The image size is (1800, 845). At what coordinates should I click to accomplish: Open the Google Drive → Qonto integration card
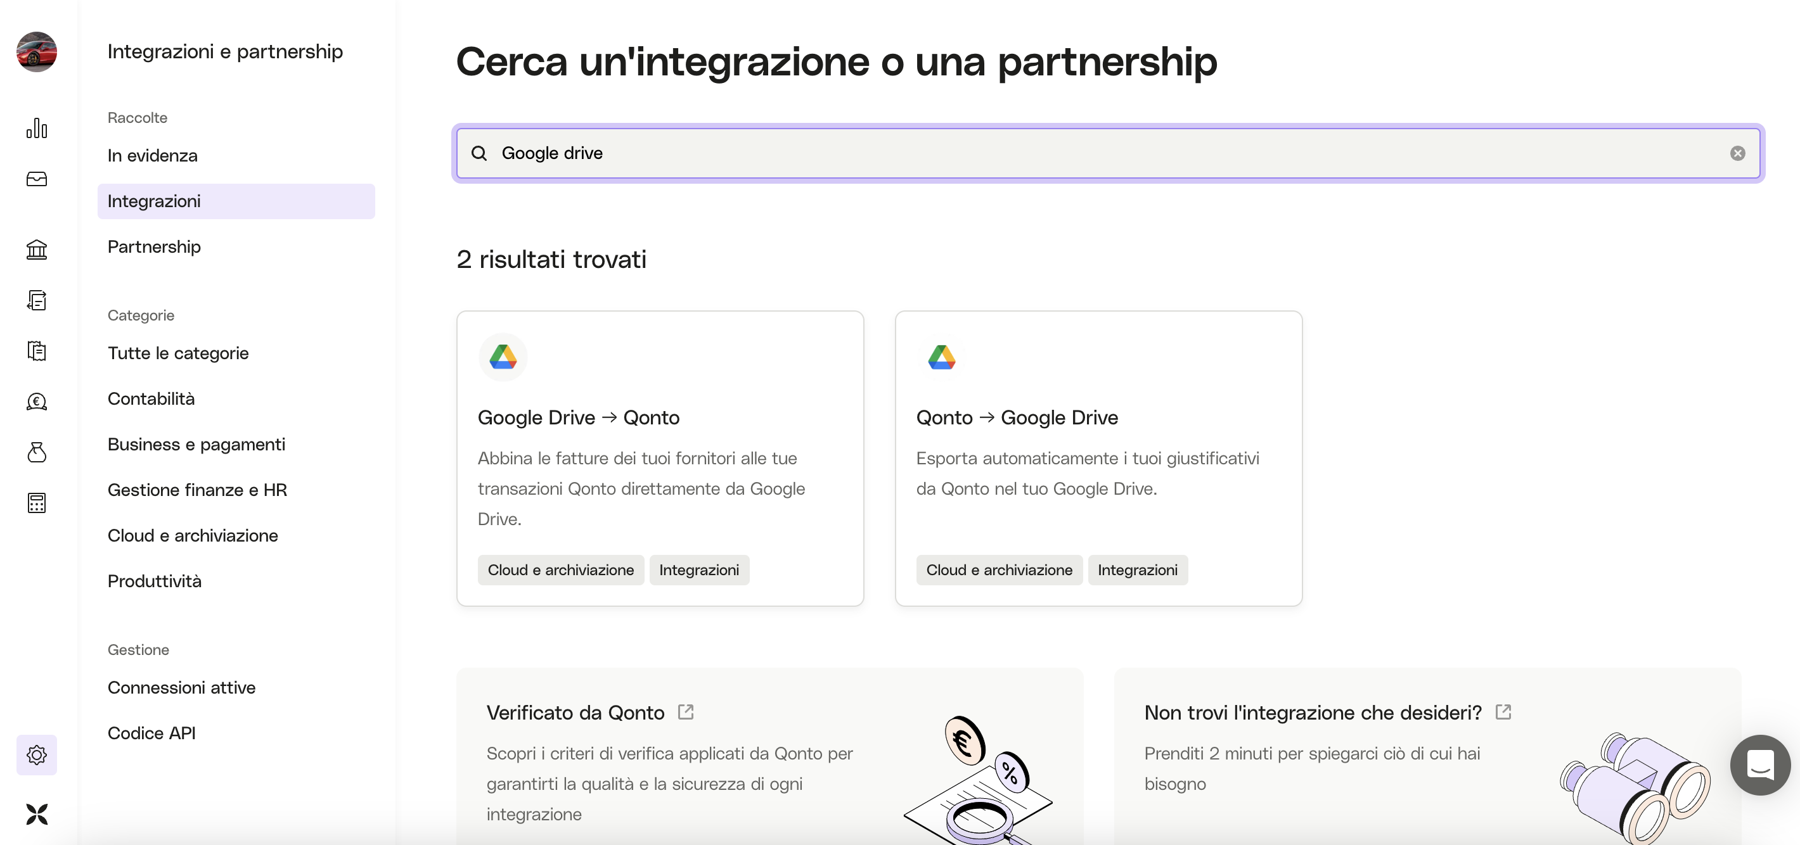pos(660,458)
